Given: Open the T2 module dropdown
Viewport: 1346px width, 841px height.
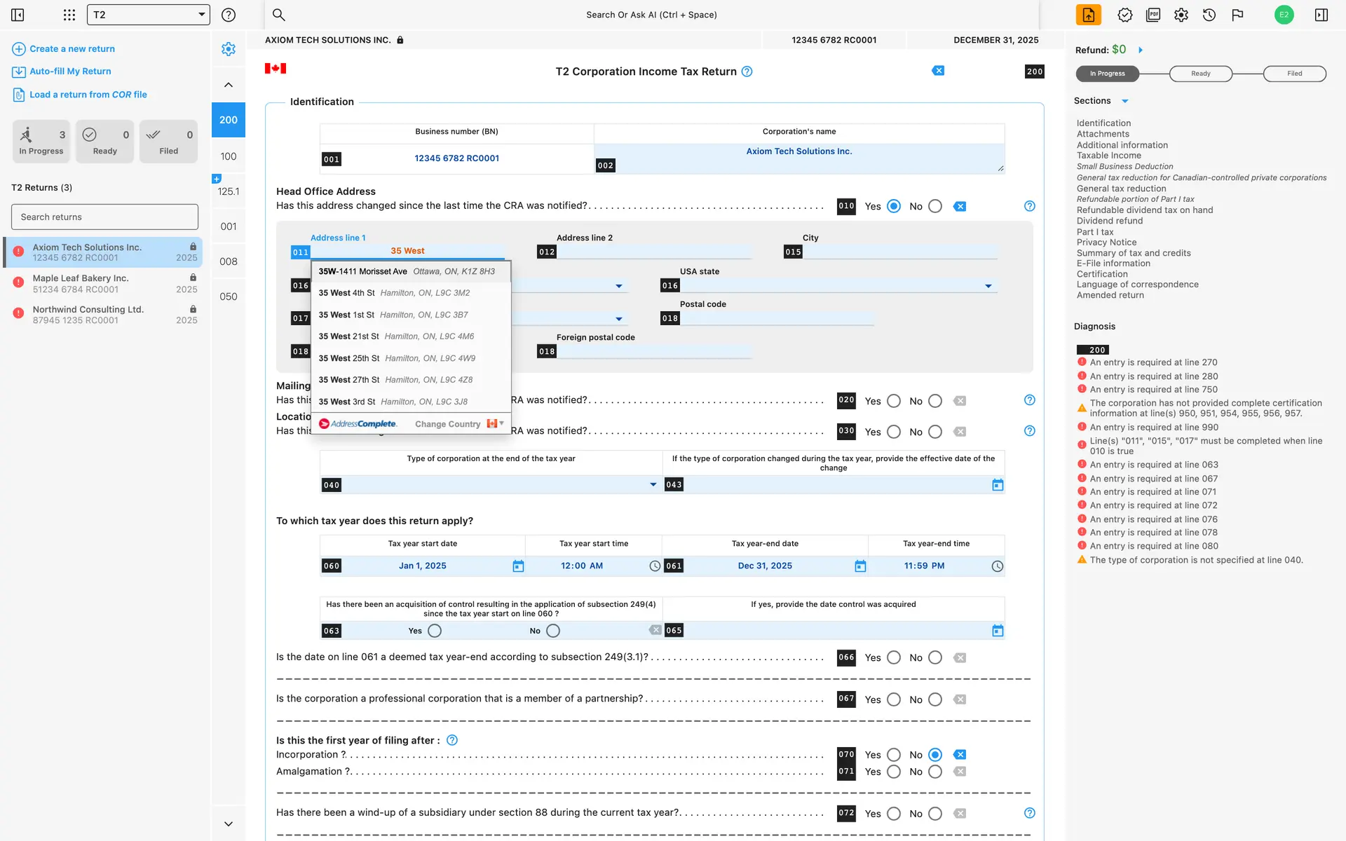Looking at the screenshot, I should 148,15.
